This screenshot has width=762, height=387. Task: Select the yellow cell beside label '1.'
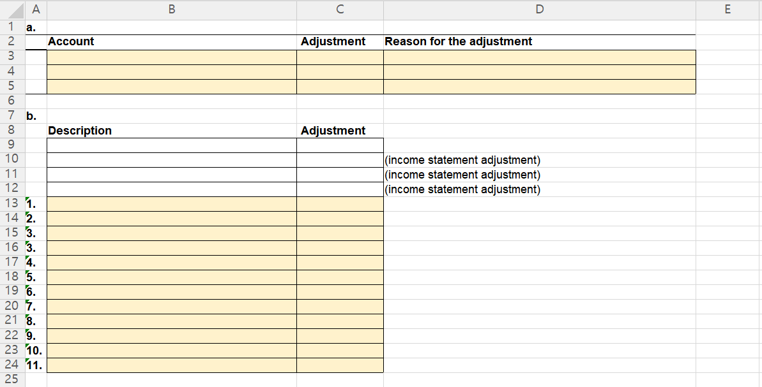[171, 203]
